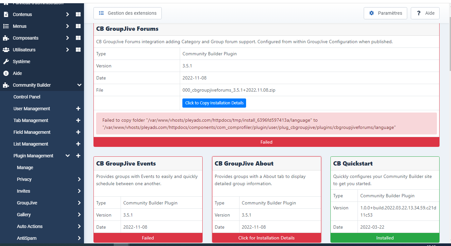Click the Contenus document icon

coord(6,14)
